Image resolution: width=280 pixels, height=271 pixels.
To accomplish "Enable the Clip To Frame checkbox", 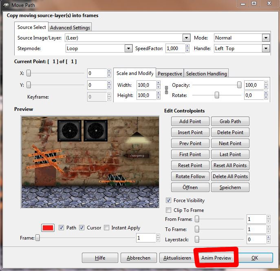I will tap(168, 210).
